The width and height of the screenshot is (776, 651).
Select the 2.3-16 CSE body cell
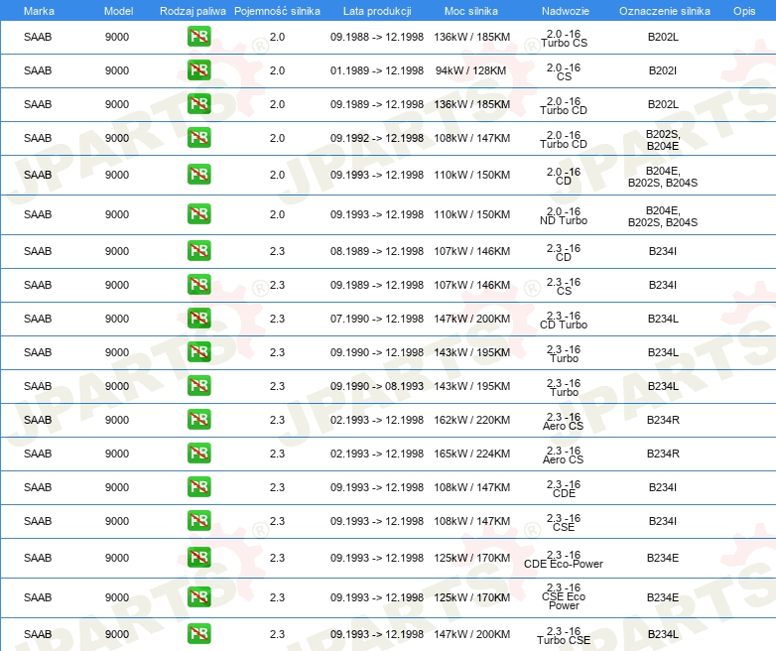click(x=564, y=523)
